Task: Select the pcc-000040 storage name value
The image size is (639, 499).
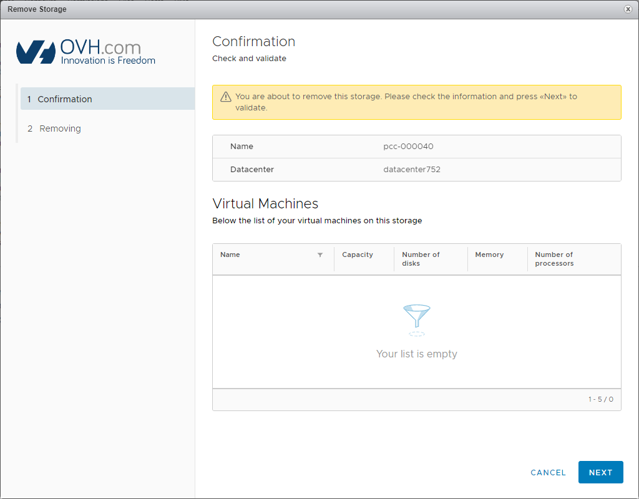Action: (408, 147)
